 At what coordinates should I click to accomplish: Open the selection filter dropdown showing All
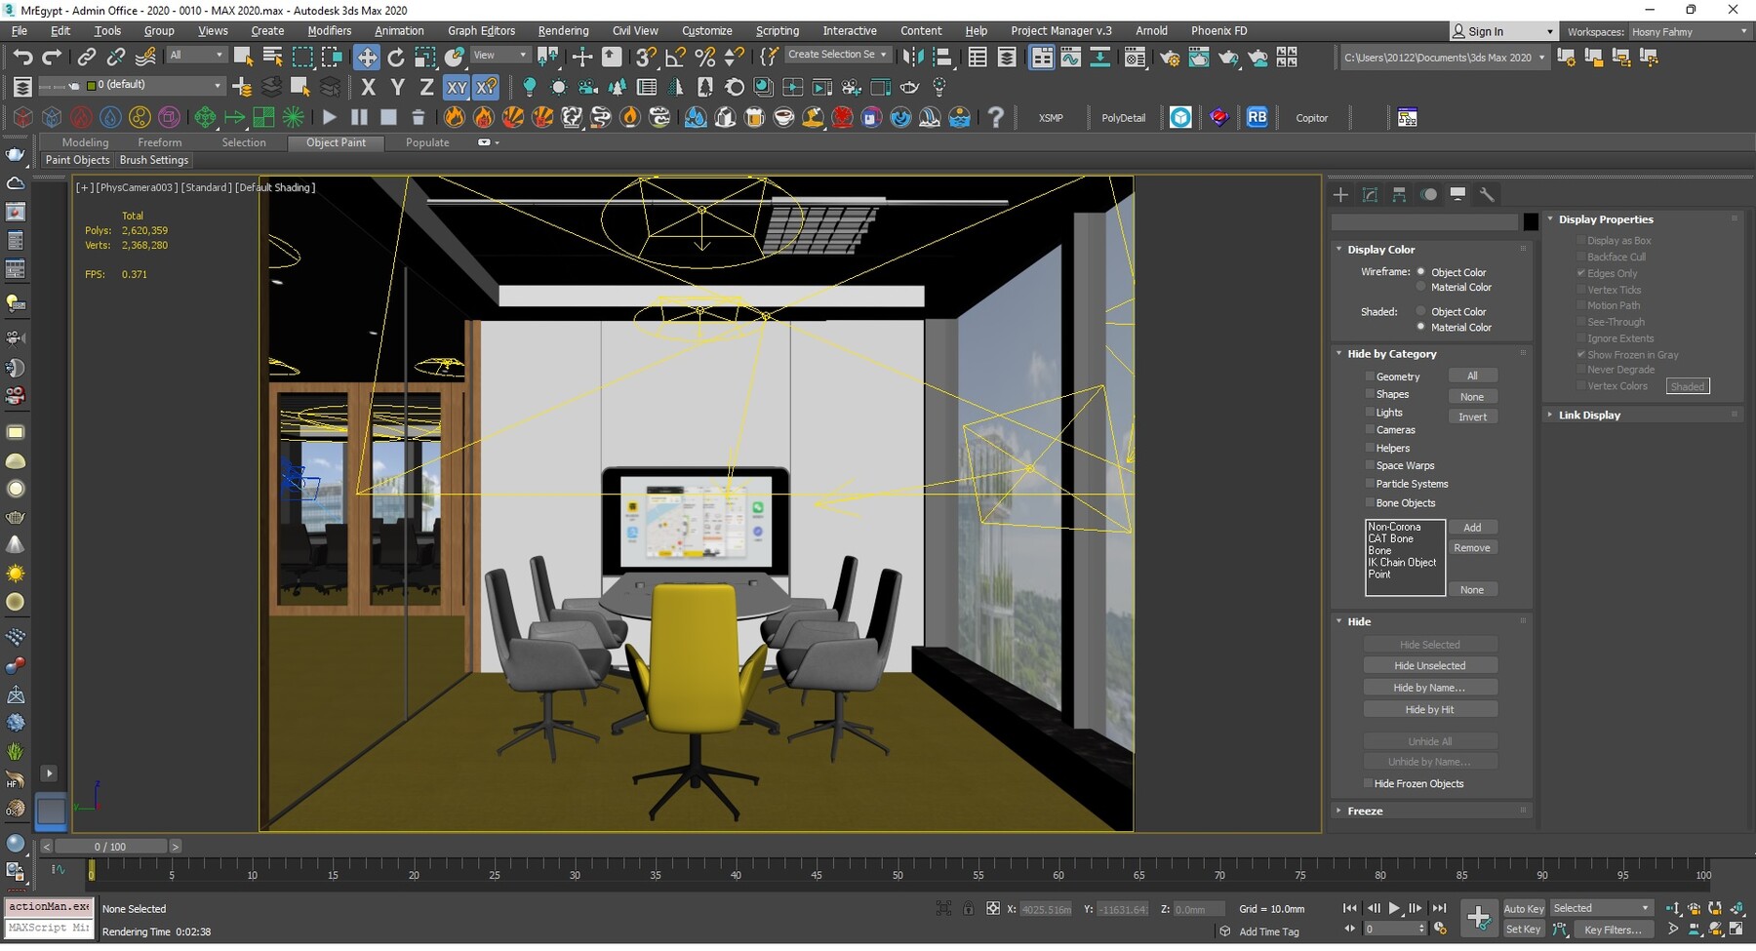point(195,55)
